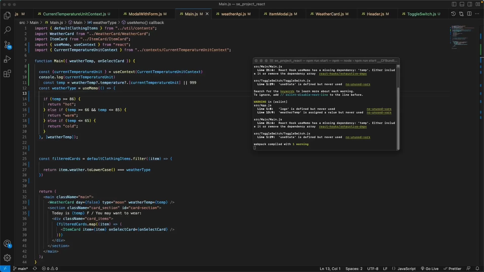The width and height of the screenshot is (484, 272).
Task: Click Ln 13, Col 1 to go to line
Action: pyautogui.click(x=330, y=268)
